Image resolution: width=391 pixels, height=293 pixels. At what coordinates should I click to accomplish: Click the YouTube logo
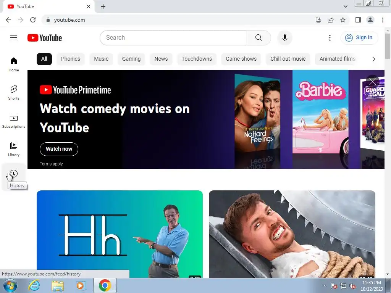pyautogui.click(x=45, y=38)
